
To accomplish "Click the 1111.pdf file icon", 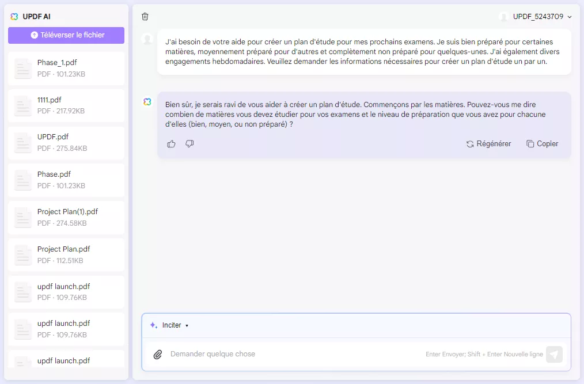I will [x=22, y=106].
